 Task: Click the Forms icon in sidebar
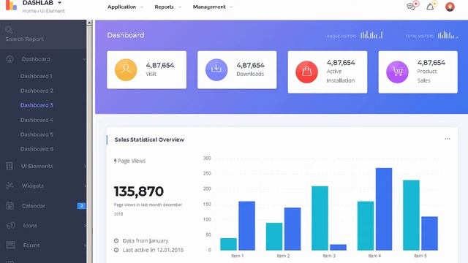click(10, 245)
